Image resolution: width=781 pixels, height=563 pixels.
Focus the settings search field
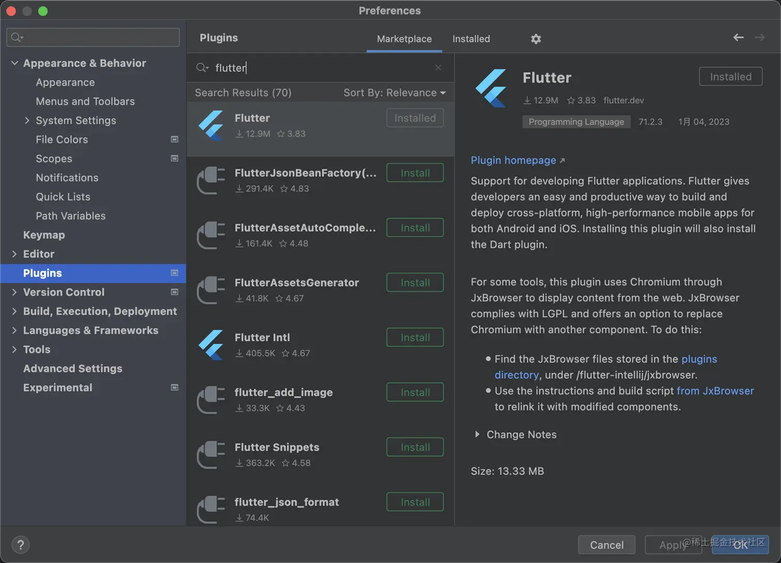point(93,37)
